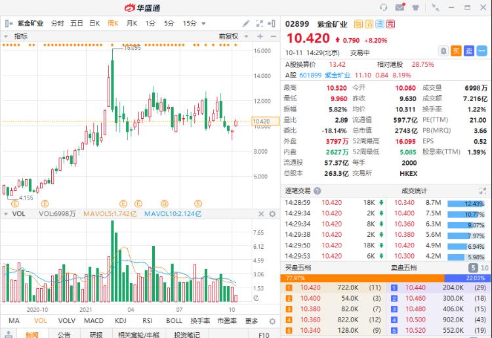Switch order book depth to 10

[485, 268]
